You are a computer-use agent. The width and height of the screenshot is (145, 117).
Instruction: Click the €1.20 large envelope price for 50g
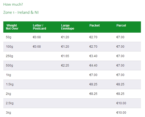(65, 37)
